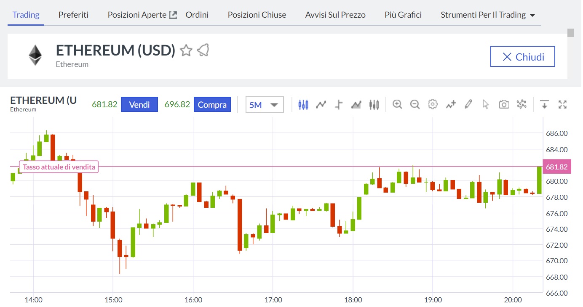The width and height of the screenshot is (583, 307).
Task: Expand the chart to fullscreen
Action: click(562, 104)
